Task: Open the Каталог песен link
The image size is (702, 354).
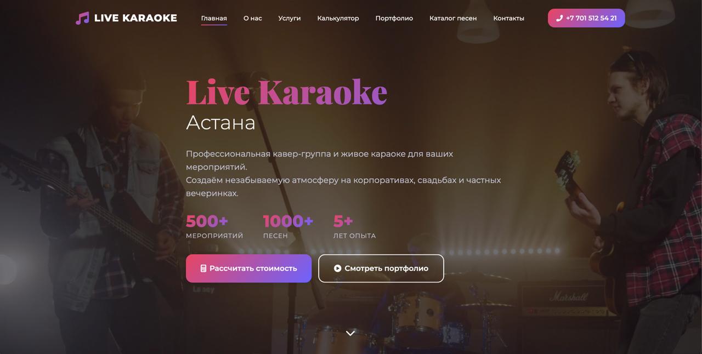Action: tap(453, 18)
